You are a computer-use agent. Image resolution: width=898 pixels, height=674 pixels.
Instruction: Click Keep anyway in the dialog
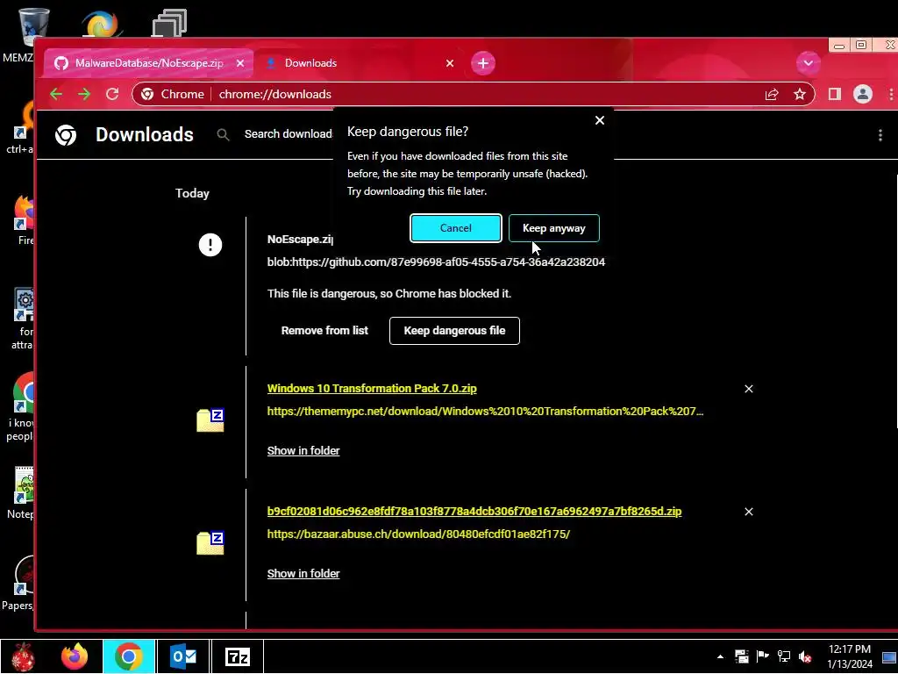pyautogui.click(x=554, y=228)
